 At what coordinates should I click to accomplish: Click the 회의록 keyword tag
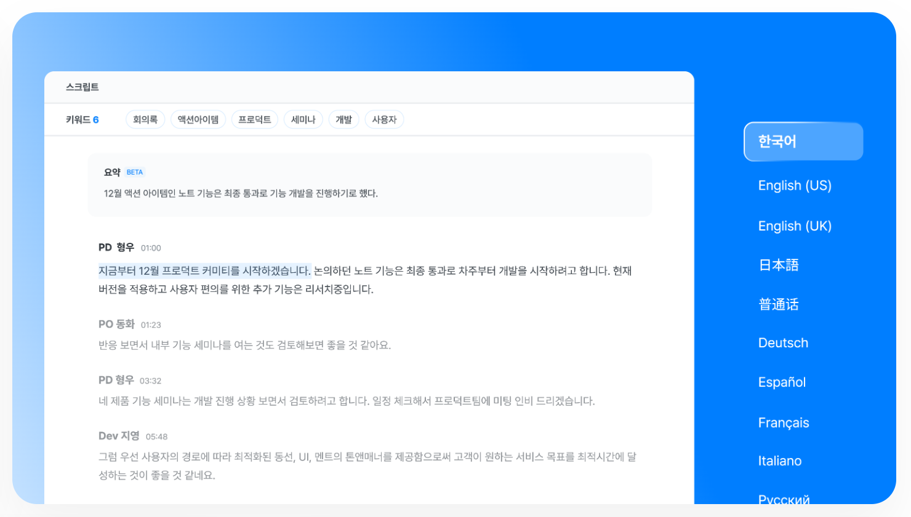click(145, 120)
